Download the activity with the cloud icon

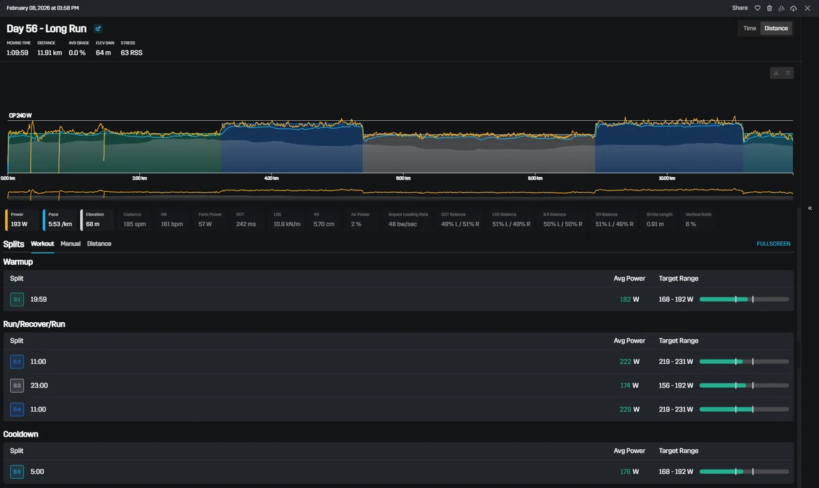(x=793, y=8)
